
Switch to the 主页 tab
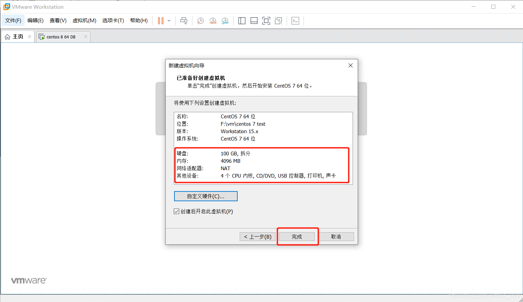[16, 36]
